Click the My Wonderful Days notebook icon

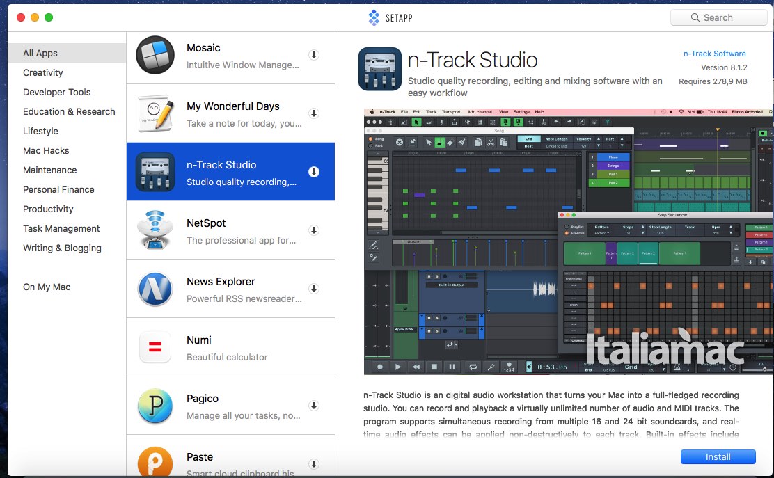(155, 113)
